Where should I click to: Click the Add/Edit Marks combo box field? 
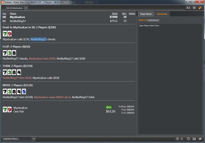point(17,139)
